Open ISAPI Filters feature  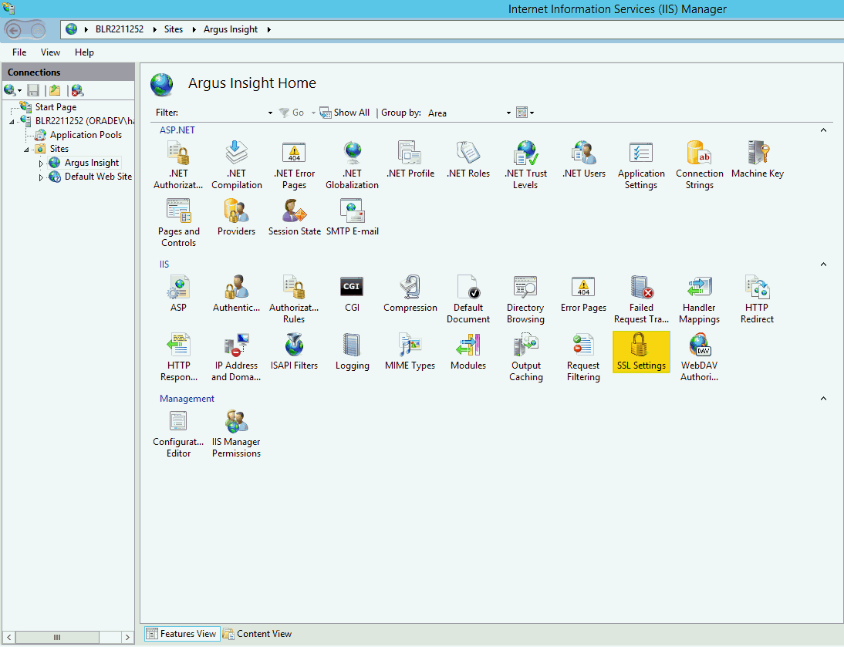(x=294, y=352)
